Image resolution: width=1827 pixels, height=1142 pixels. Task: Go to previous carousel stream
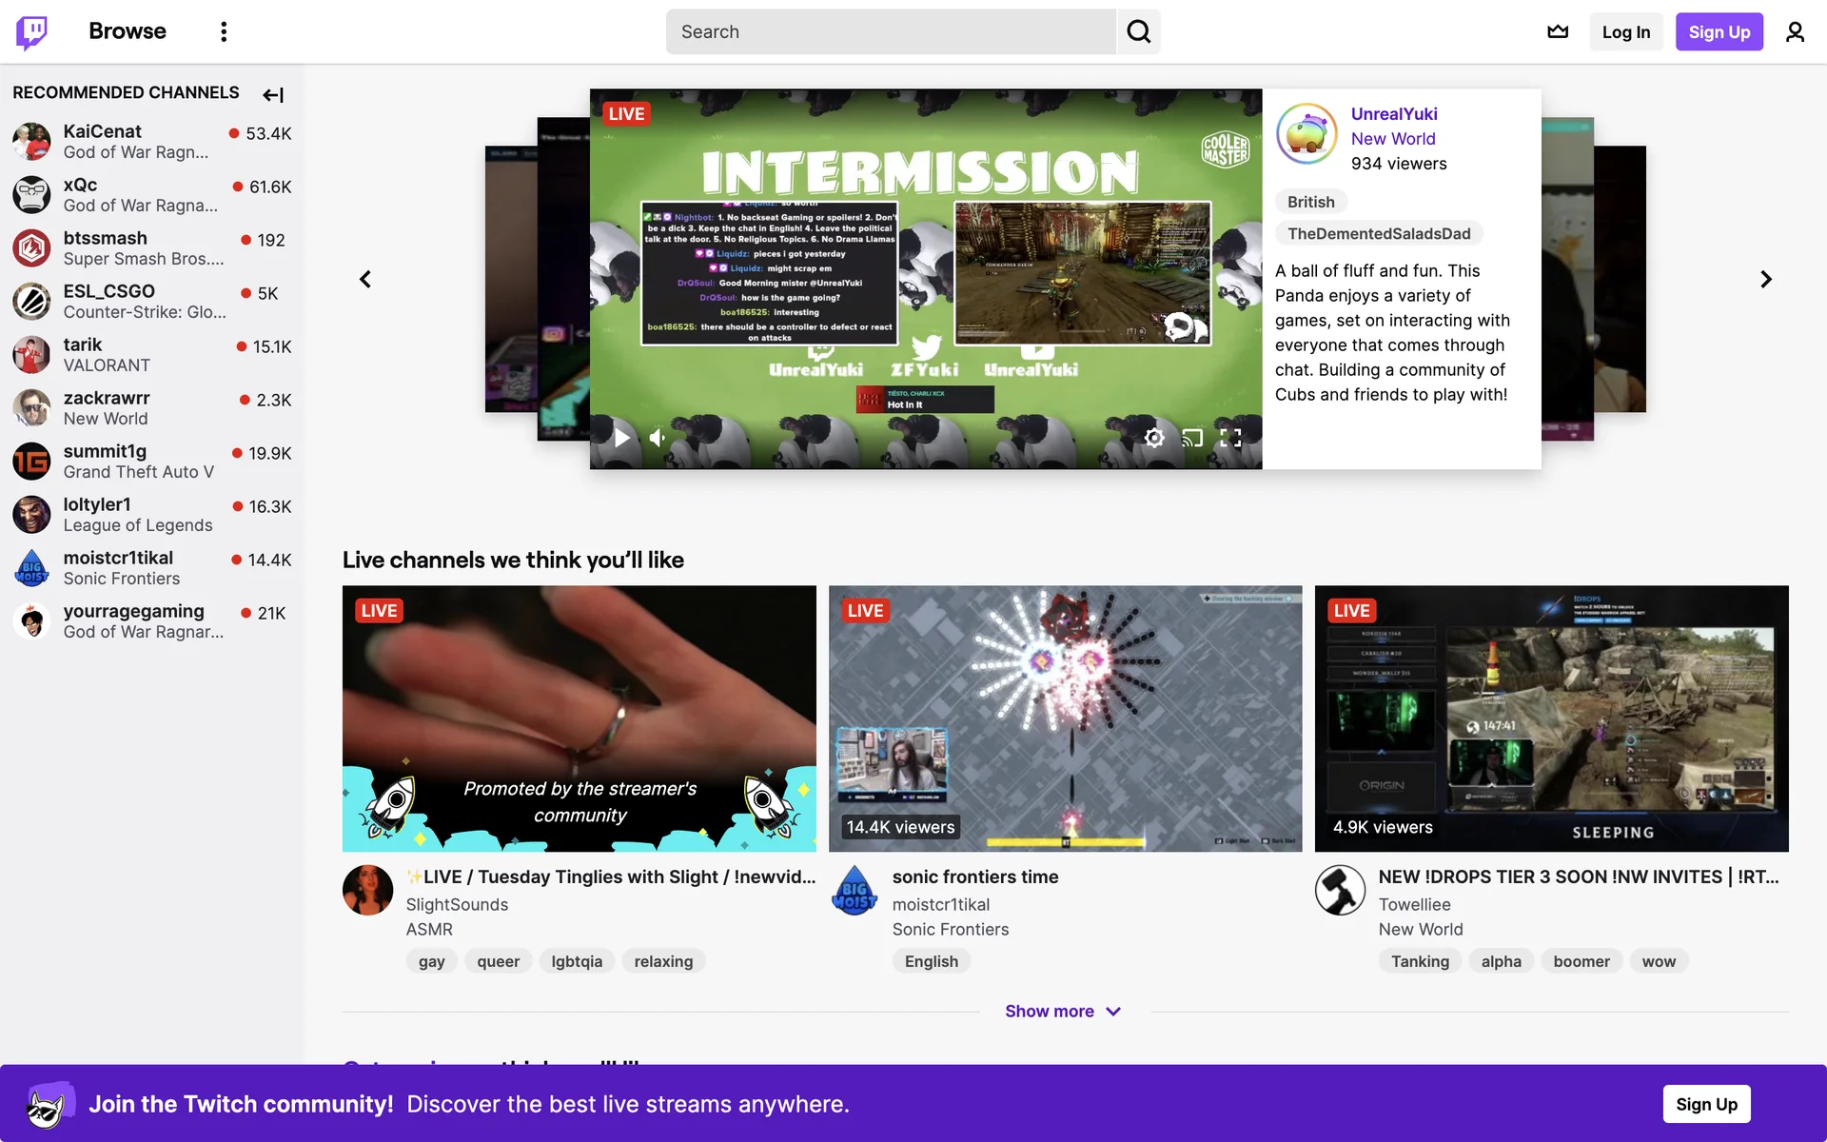[x=365, y=279]
